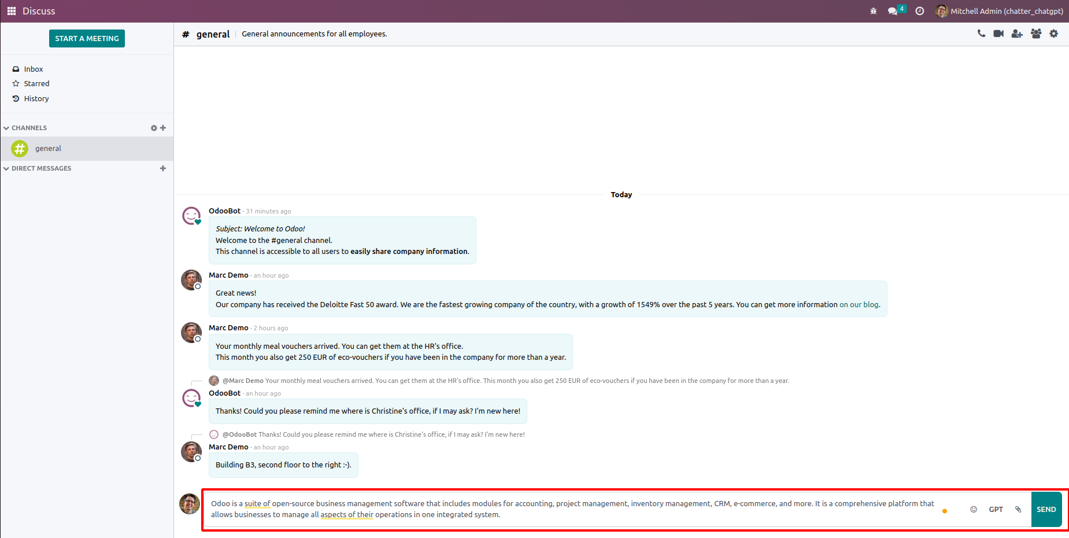
Task: Click Marc Demo avatar on Building B3 message
Action: (191, 452)
